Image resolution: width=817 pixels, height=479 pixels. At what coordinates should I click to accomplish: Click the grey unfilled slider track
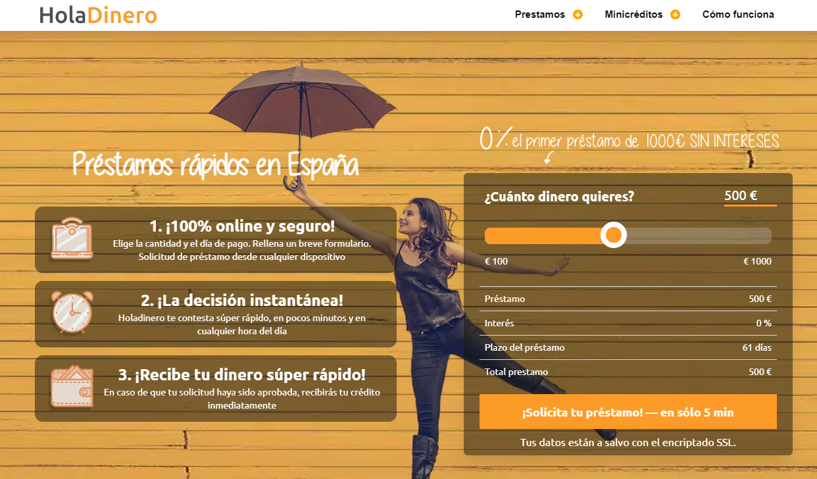tap(699, 236)
